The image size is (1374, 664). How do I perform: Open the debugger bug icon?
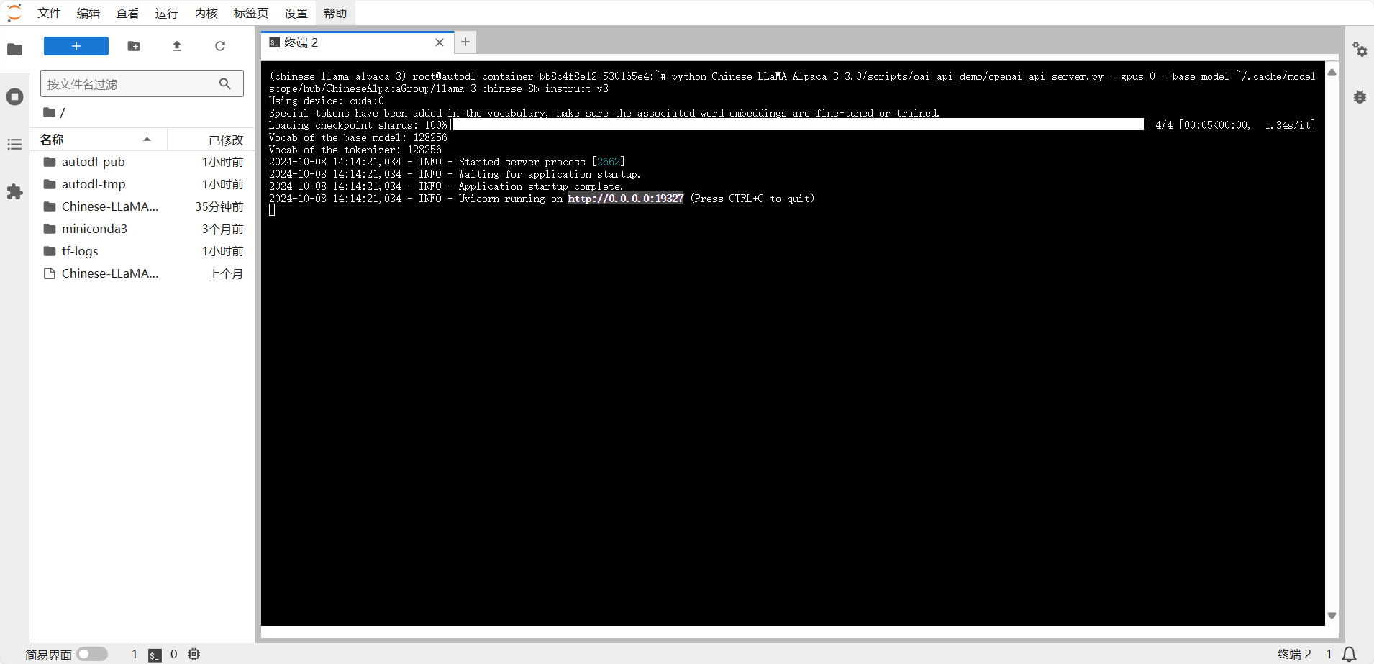click(1360, 97)
